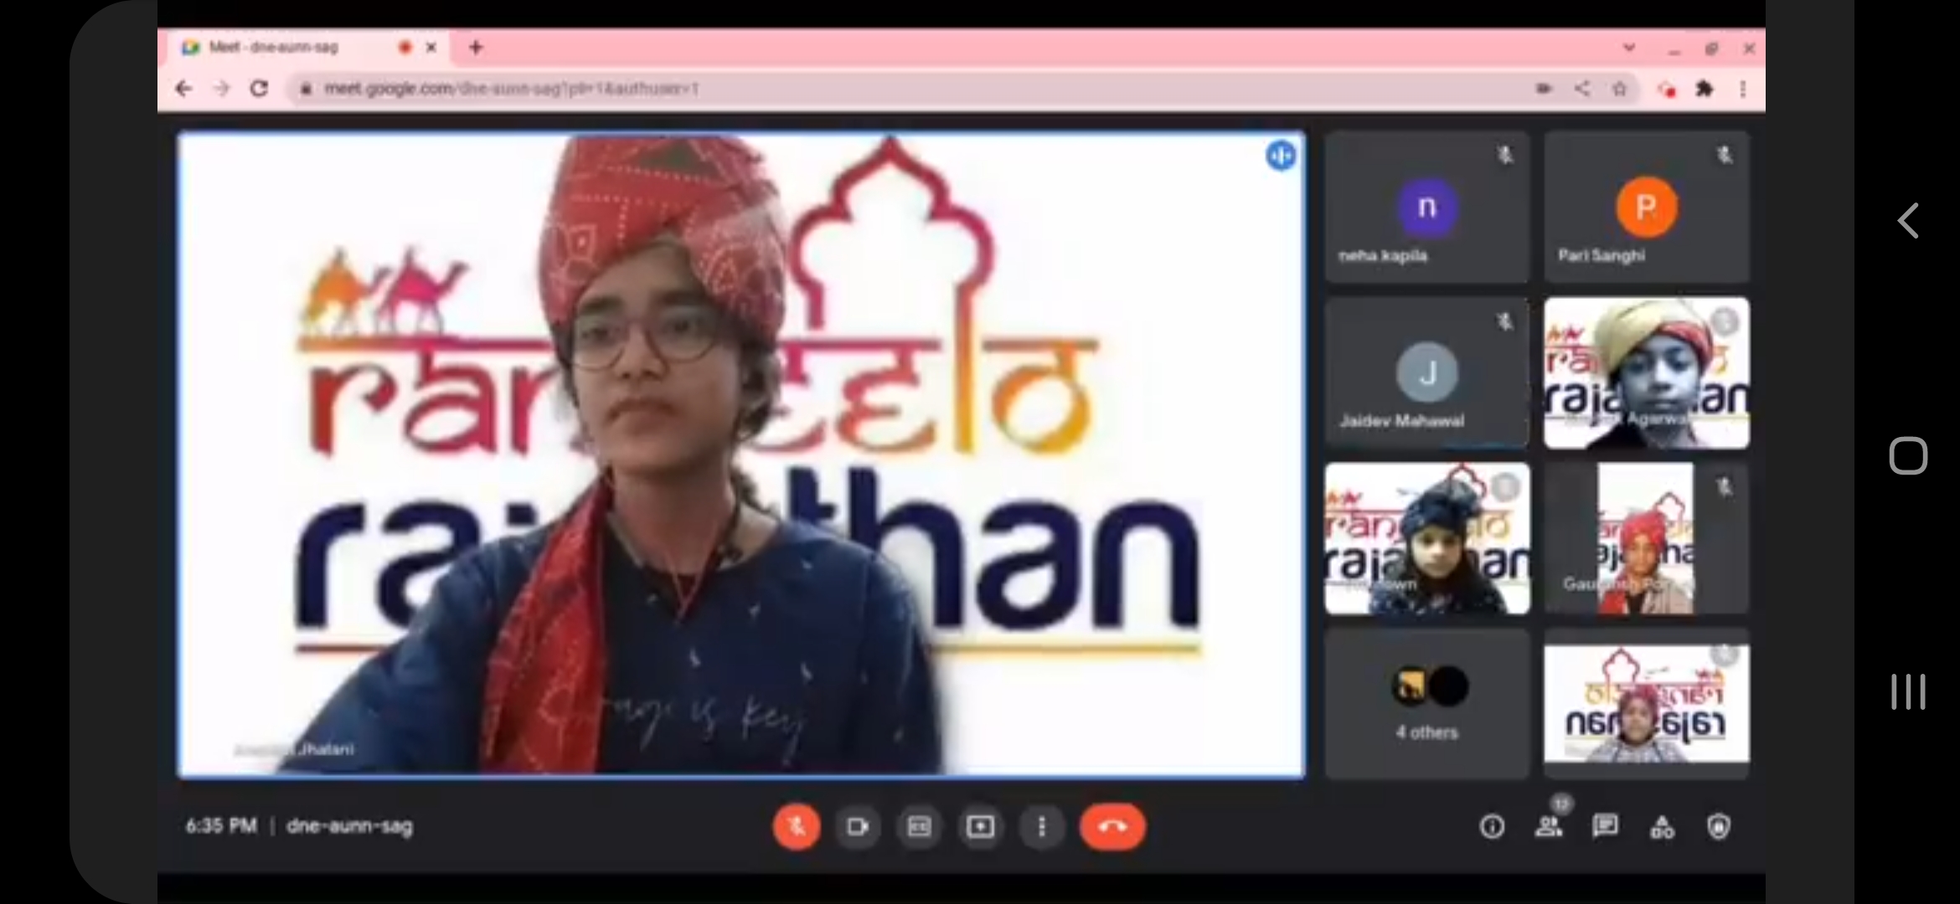This screenshot has width=1960, height=904.
Task: Toggle the camera on or off
Action: coord(858,827)
